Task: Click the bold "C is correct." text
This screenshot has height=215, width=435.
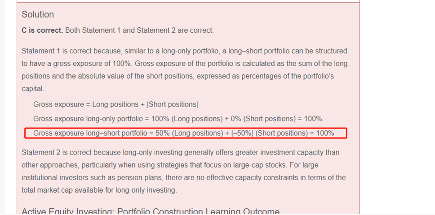Action: 42,30
